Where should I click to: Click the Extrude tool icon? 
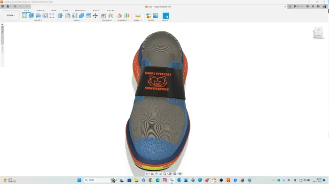[x=31, y=15]
